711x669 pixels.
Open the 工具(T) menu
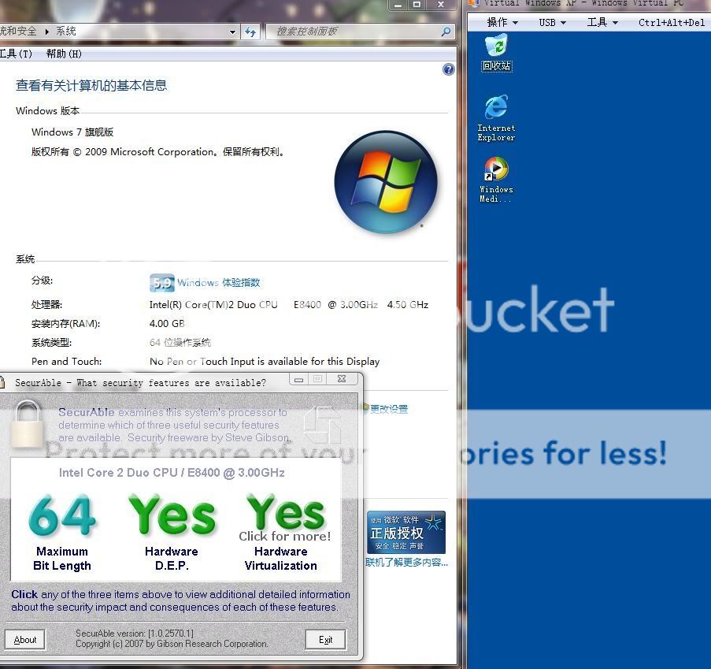coord(16,54)
